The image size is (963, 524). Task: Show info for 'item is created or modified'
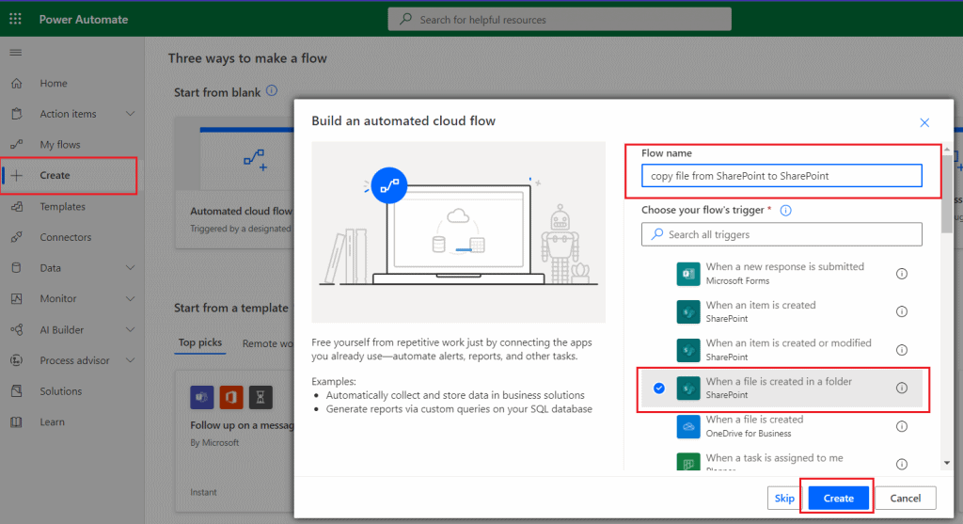tap(902, 350)
